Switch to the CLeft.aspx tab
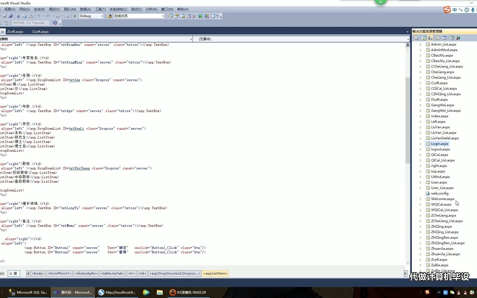The width and height of the screenshot is (477, 298). (40, 32)
